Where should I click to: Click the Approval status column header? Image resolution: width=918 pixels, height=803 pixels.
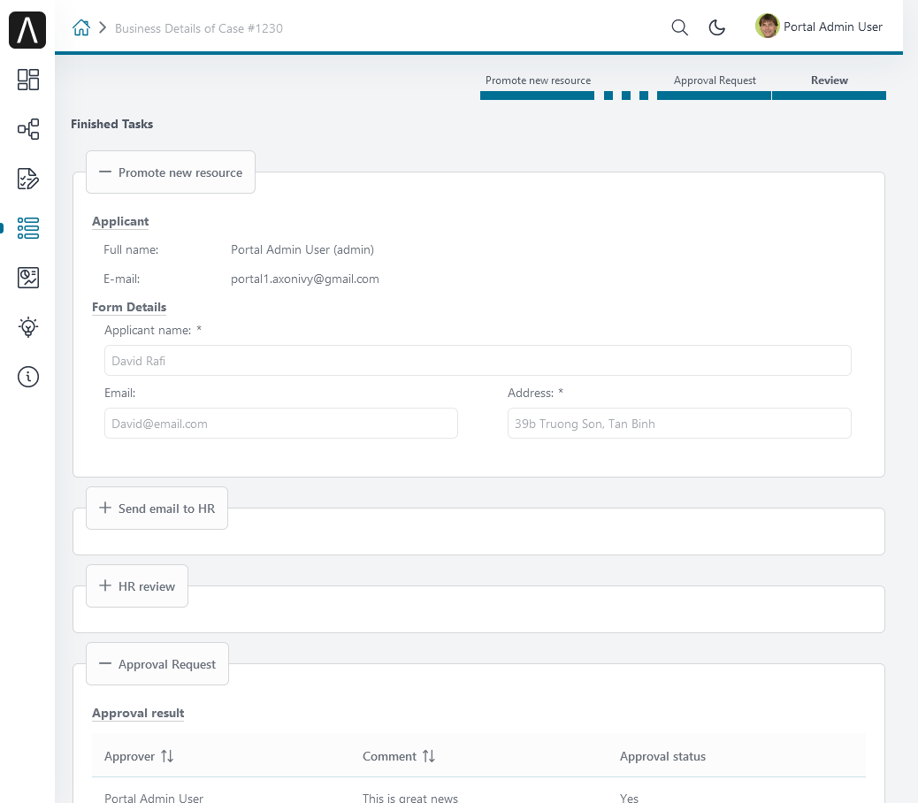[662, 756]
